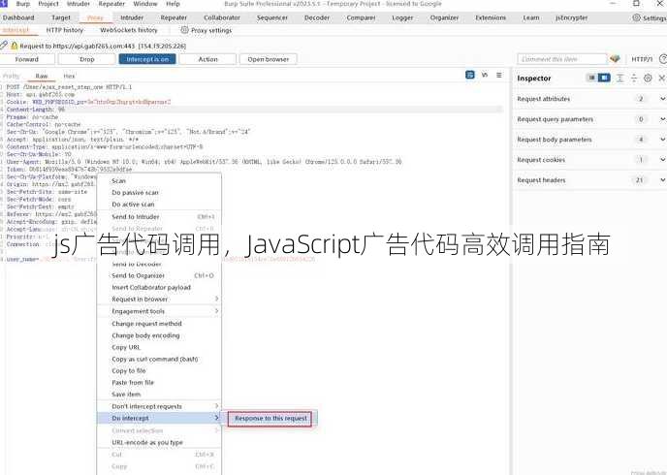Toggle the message editor word-wrap icon
Screen dimensions: 667x475
pos(470,75)
